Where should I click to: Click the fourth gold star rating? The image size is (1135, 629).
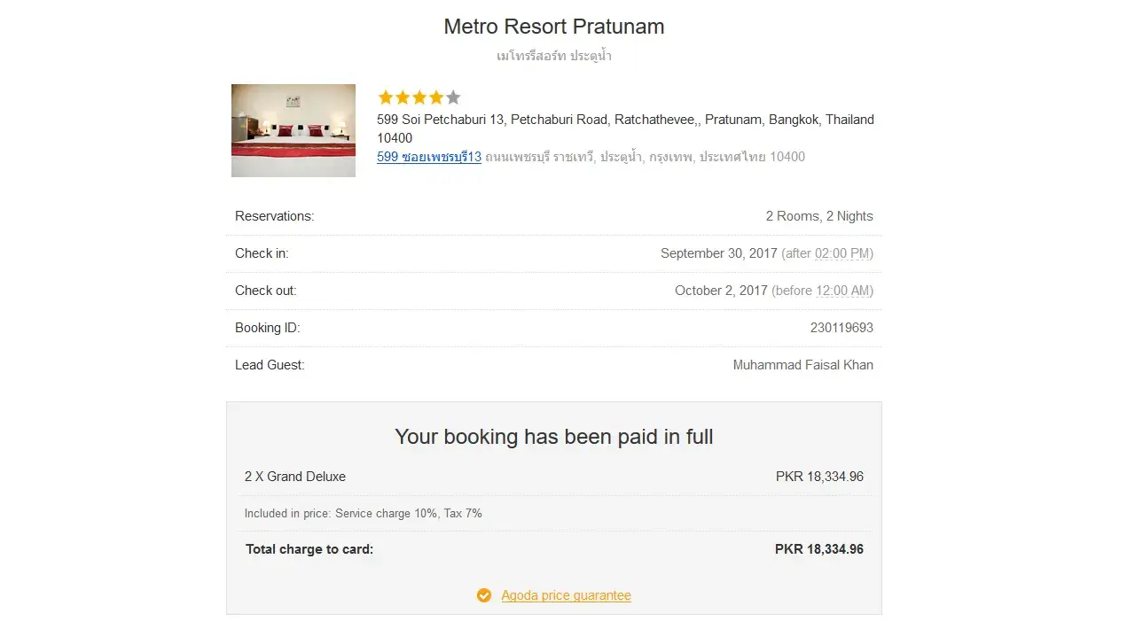click(436, 97)
